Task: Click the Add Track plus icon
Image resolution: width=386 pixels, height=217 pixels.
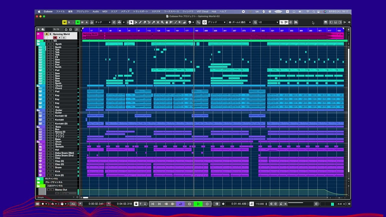Action: point(38,30)
